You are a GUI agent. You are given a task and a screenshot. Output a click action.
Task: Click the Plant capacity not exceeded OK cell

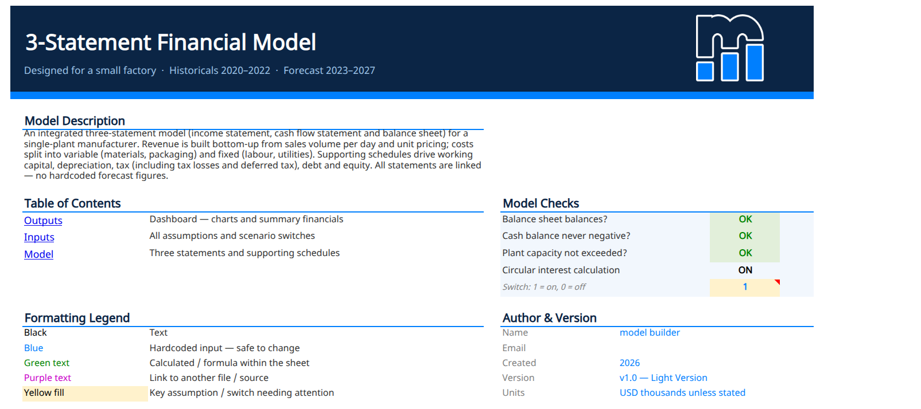click(x=745, y=253)
